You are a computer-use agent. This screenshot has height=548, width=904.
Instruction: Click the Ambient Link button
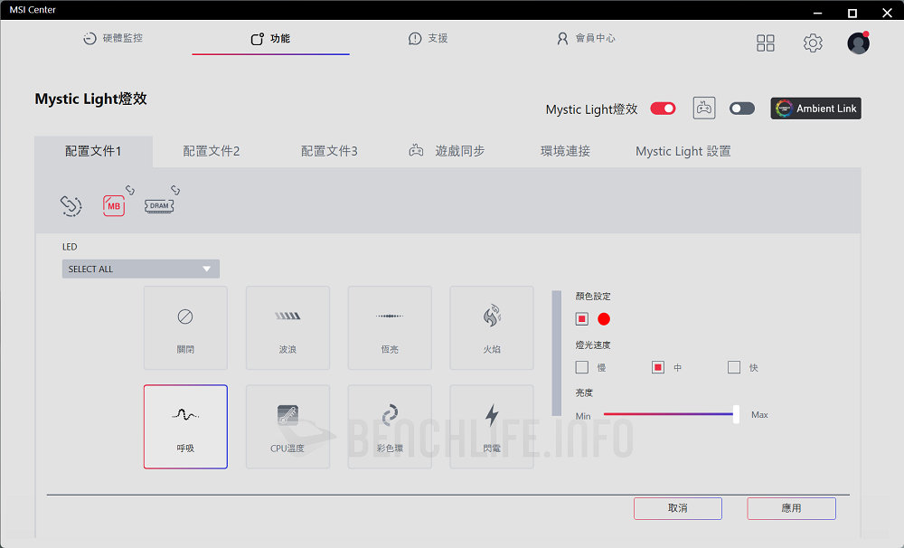click(815, 109)
